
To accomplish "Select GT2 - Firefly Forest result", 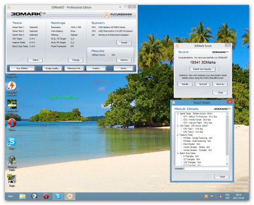I will (x=197, y=120).
